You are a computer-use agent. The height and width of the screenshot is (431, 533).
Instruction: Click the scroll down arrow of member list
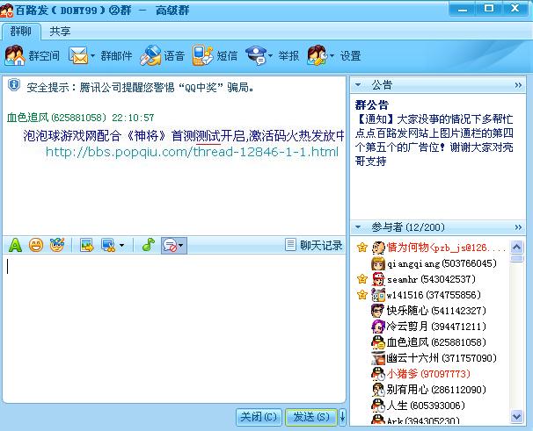(x=516, y=416)
